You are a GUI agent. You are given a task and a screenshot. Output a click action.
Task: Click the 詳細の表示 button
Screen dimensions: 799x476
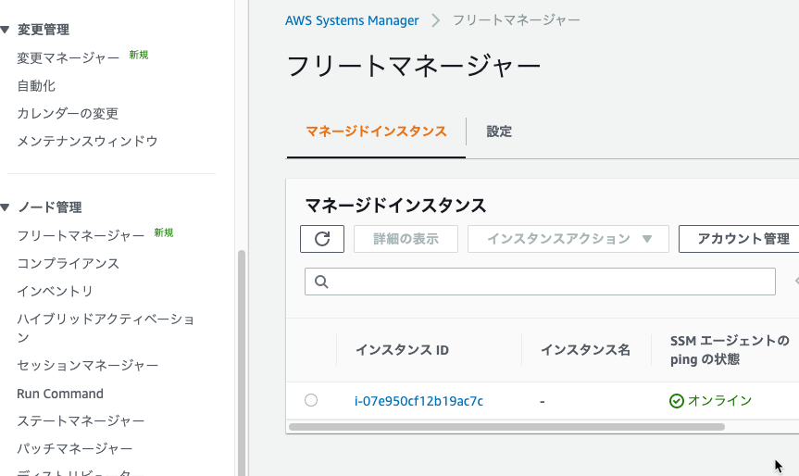point(406,239)
